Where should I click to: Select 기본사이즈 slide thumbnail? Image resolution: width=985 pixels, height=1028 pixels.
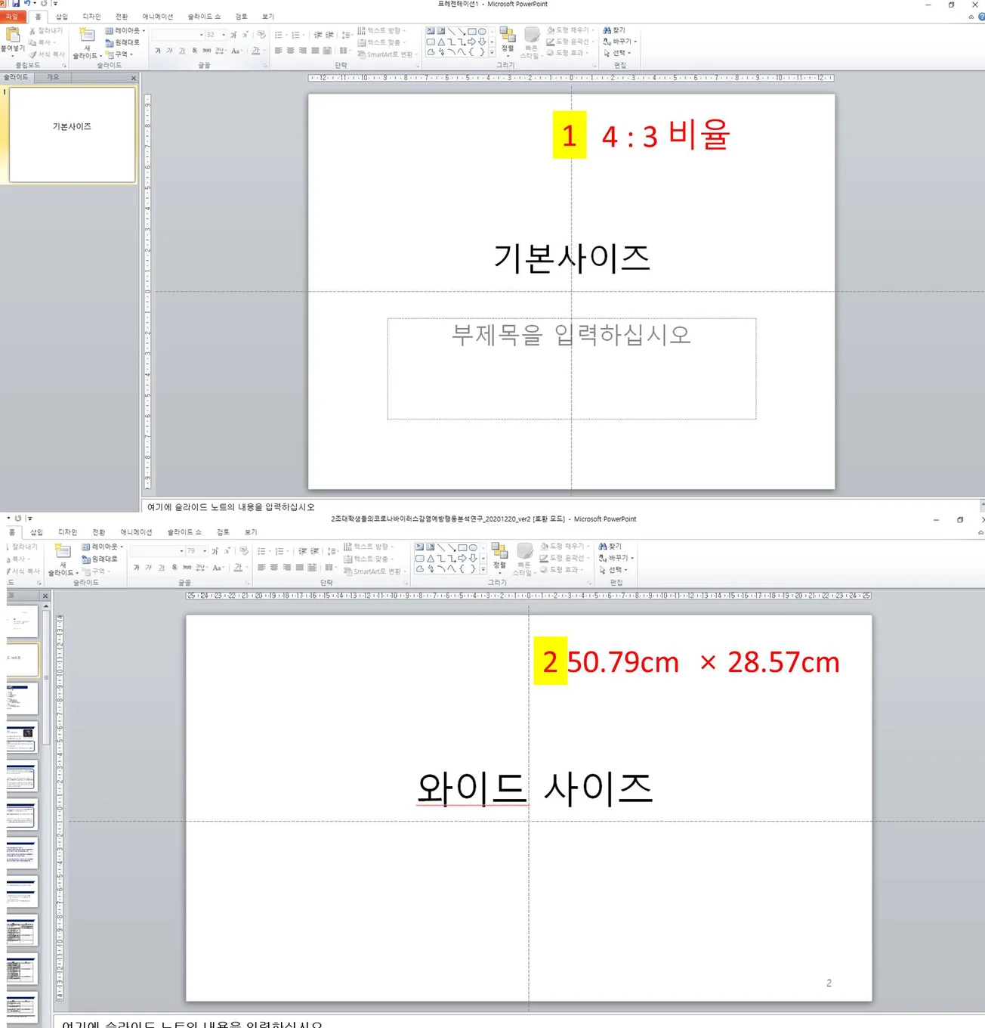72,135
